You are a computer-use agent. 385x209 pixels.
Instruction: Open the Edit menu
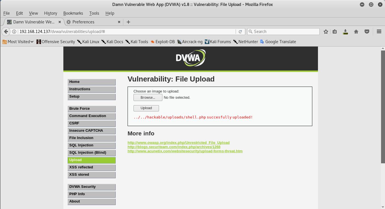pos(20,13)
